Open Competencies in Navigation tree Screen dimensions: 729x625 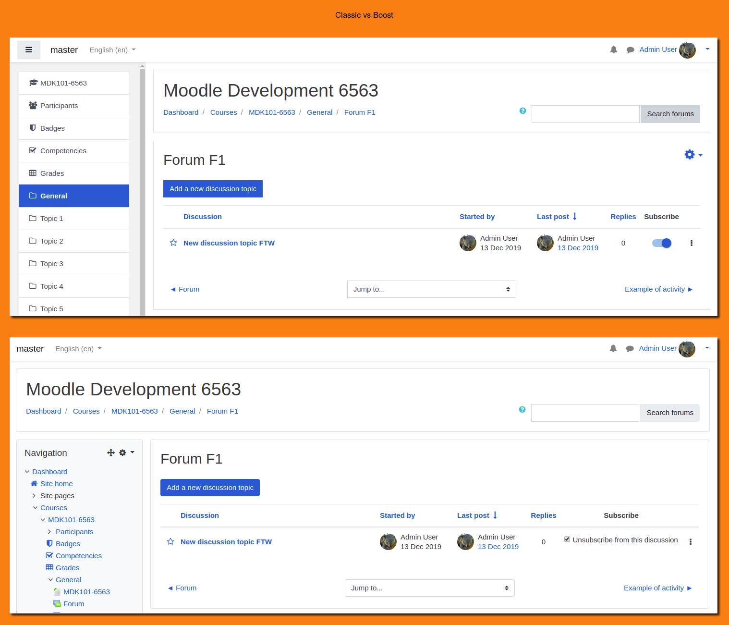tap(78, 556)
